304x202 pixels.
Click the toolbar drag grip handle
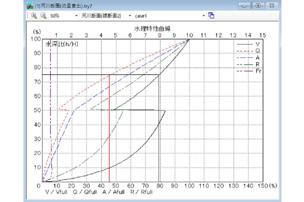pyautogui.click(x=28, y=15)
